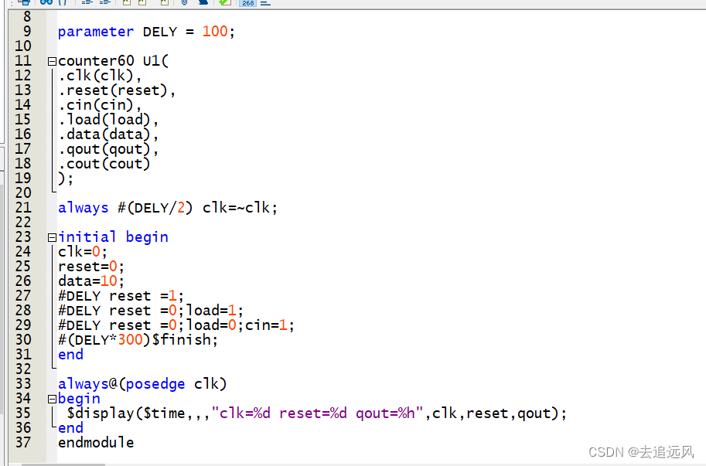This screenshot has height=466, width=706.
Task: Click the format string "clk=%d reset=%d qout=%h"
Action: (x=318, y=413)
